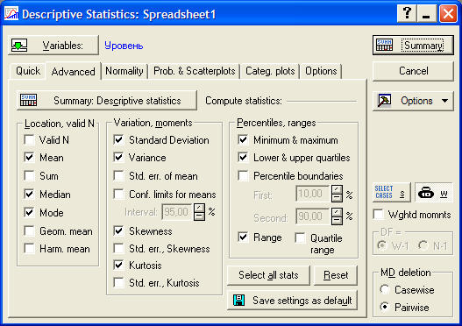Enable the Harm. mean checkbox

[30, 249]
